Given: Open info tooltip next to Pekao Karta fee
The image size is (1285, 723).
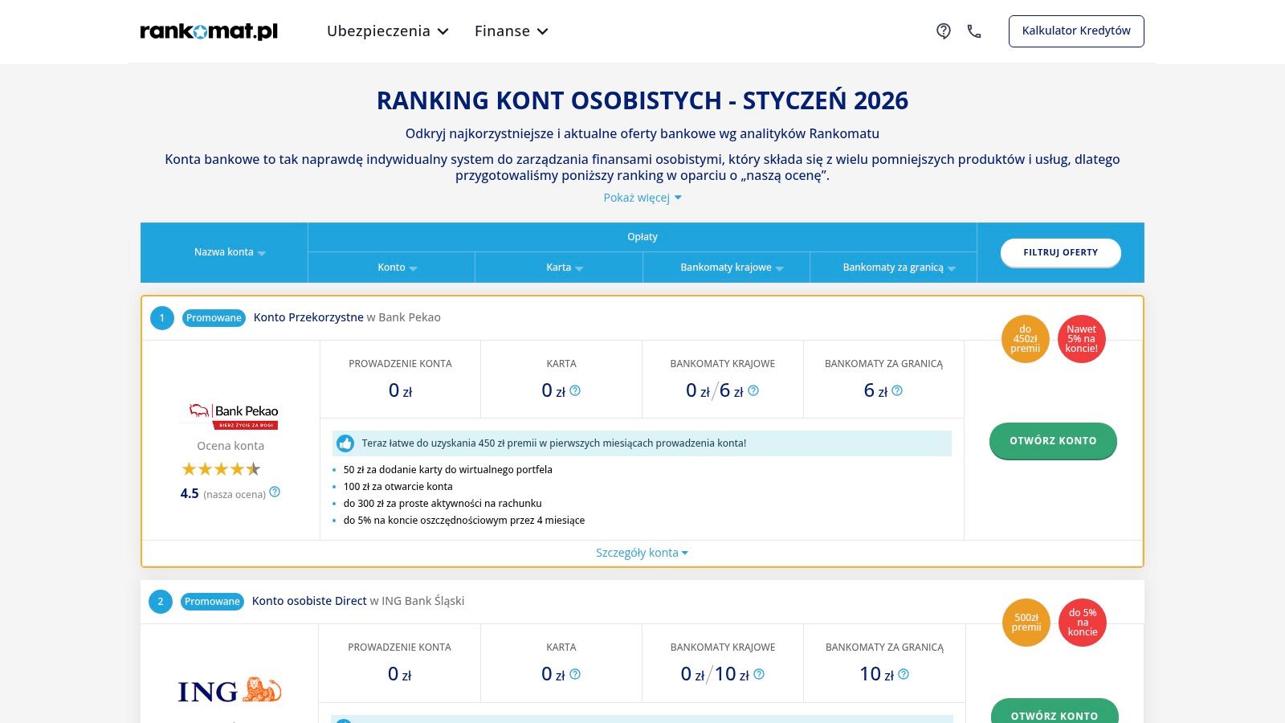Looking at the screenshot, I should tap(575, 390).
